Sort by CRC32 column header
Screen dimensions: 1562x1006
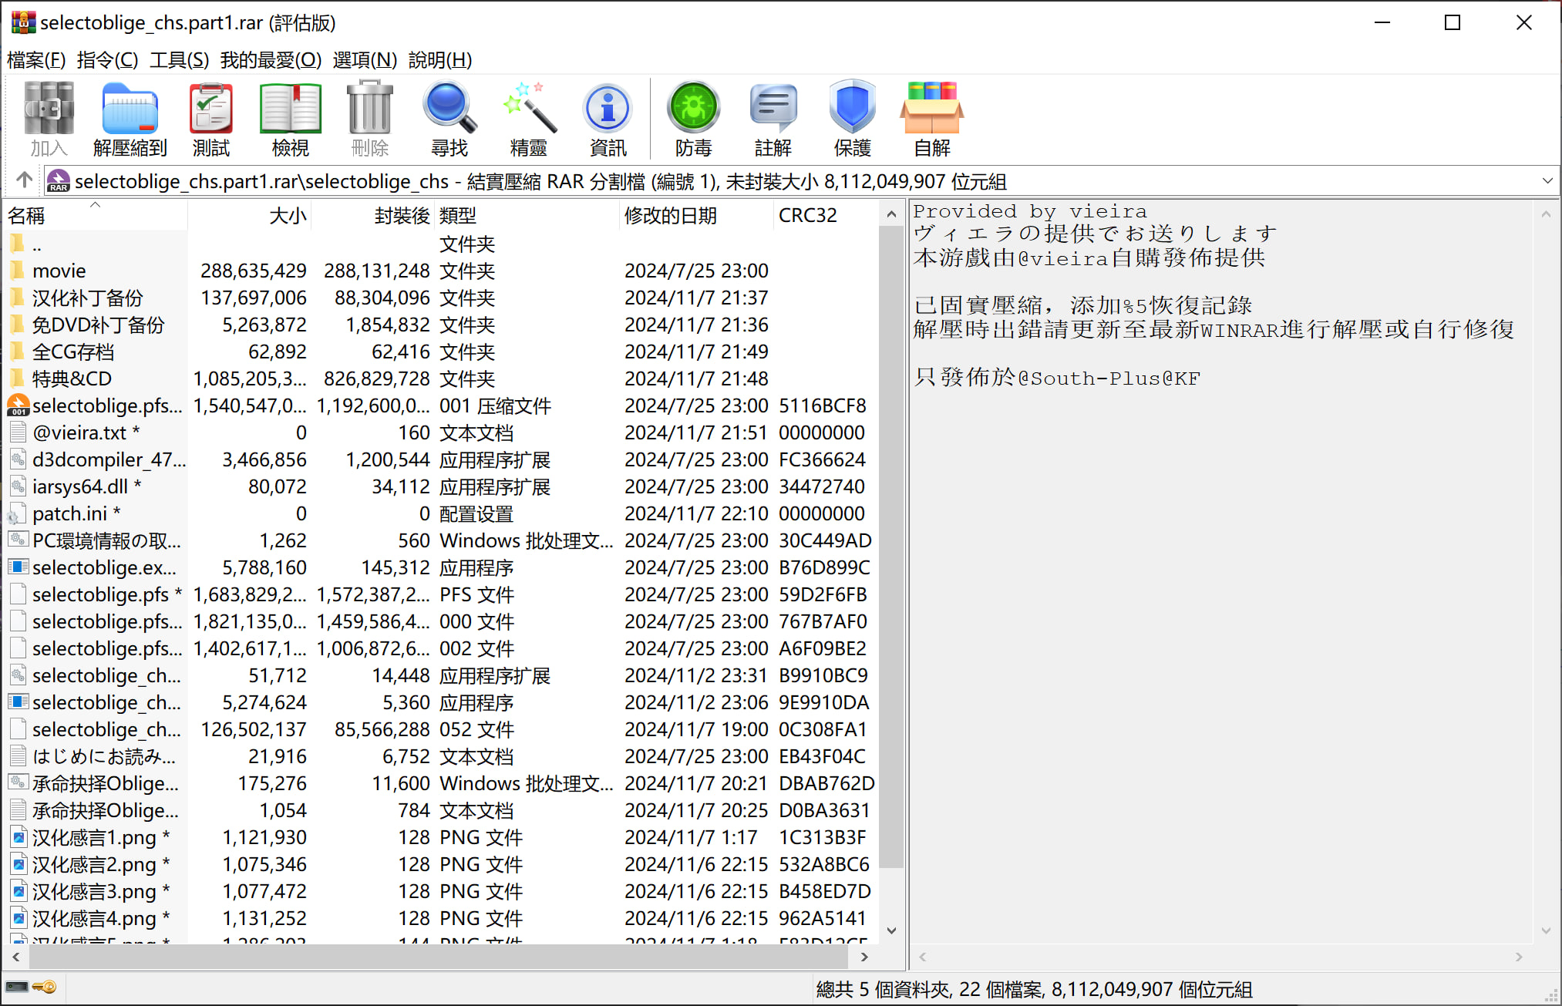807,216
